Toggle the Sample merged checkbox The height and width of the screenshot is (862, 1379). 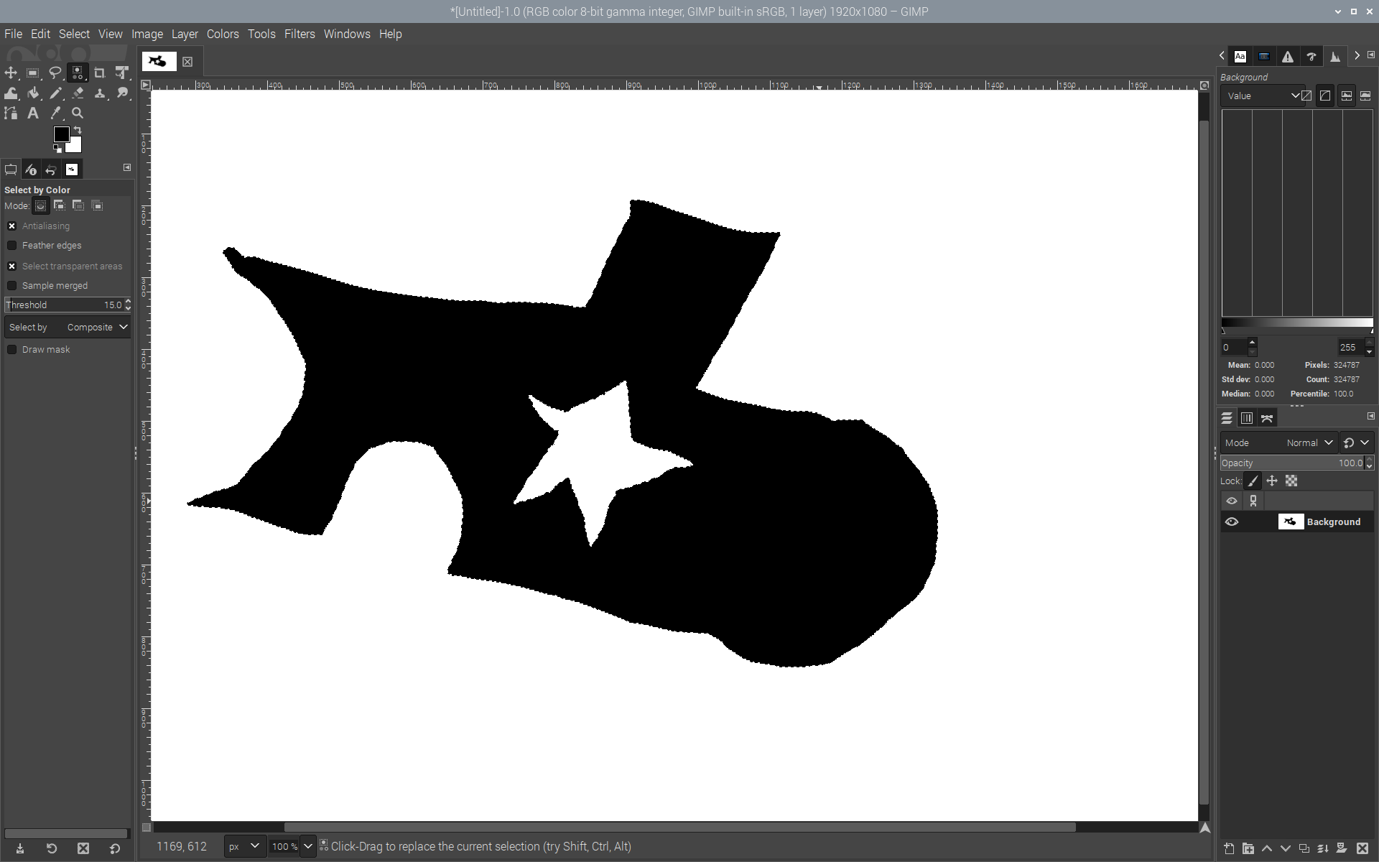(x=12, y=286)
